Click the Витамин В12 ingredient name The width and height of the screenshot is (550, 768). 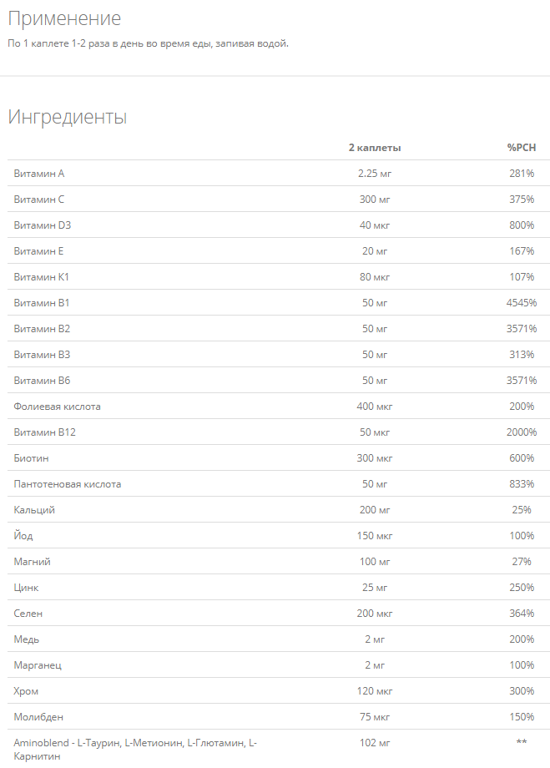coord(44,432)
